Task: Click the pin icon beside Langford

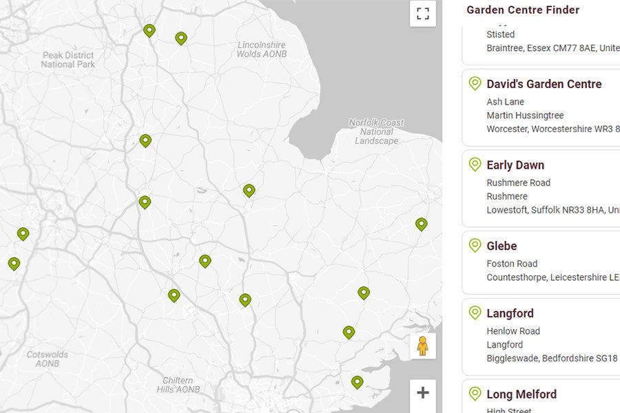Action: [x=475, y=313]
